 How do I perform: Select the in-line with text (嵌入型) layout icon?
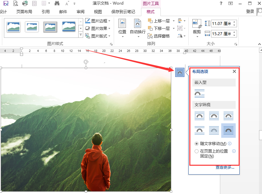pyautogui.click(x=200, y=93)
